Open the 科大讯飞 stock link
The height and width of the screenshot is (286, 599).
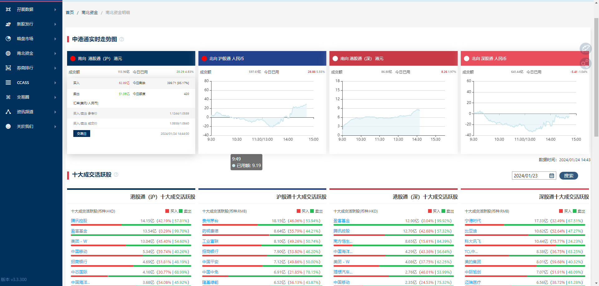tap(473, 241)
